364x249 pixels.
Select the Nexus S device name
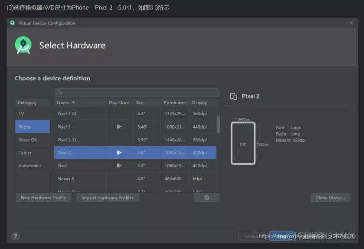click(x=66, y=179)
